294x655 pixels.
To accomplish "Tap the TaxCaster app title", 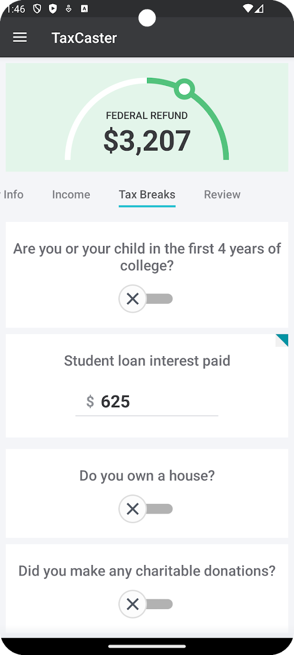I will (84, 38).
